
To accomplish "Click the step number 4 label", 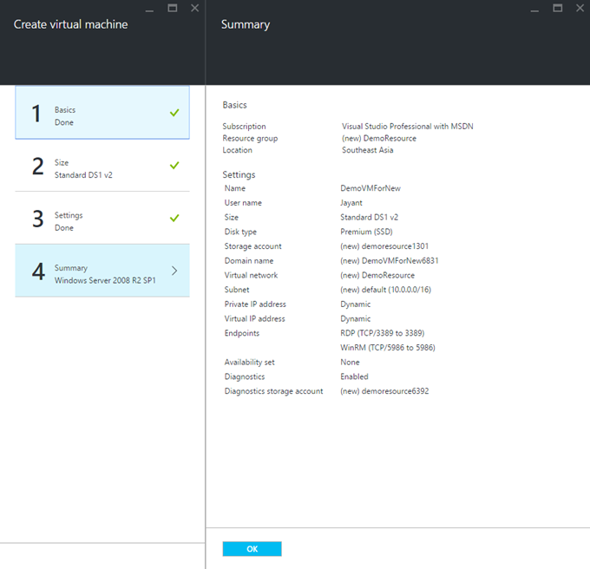I will pos(37,271).
